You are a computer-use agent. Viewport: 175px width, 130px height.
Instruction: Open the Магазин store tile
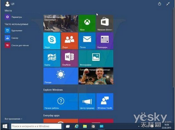coord(105,23)
